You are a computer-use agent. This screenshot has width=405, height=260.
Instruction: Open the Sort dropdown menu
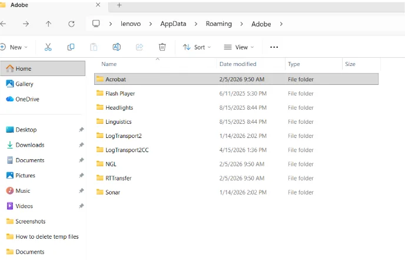click(x=197, y=47)
